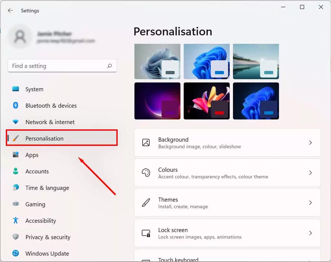Click the Bluetooth & devices icon

pyautogui.click(x=16, y=105)
